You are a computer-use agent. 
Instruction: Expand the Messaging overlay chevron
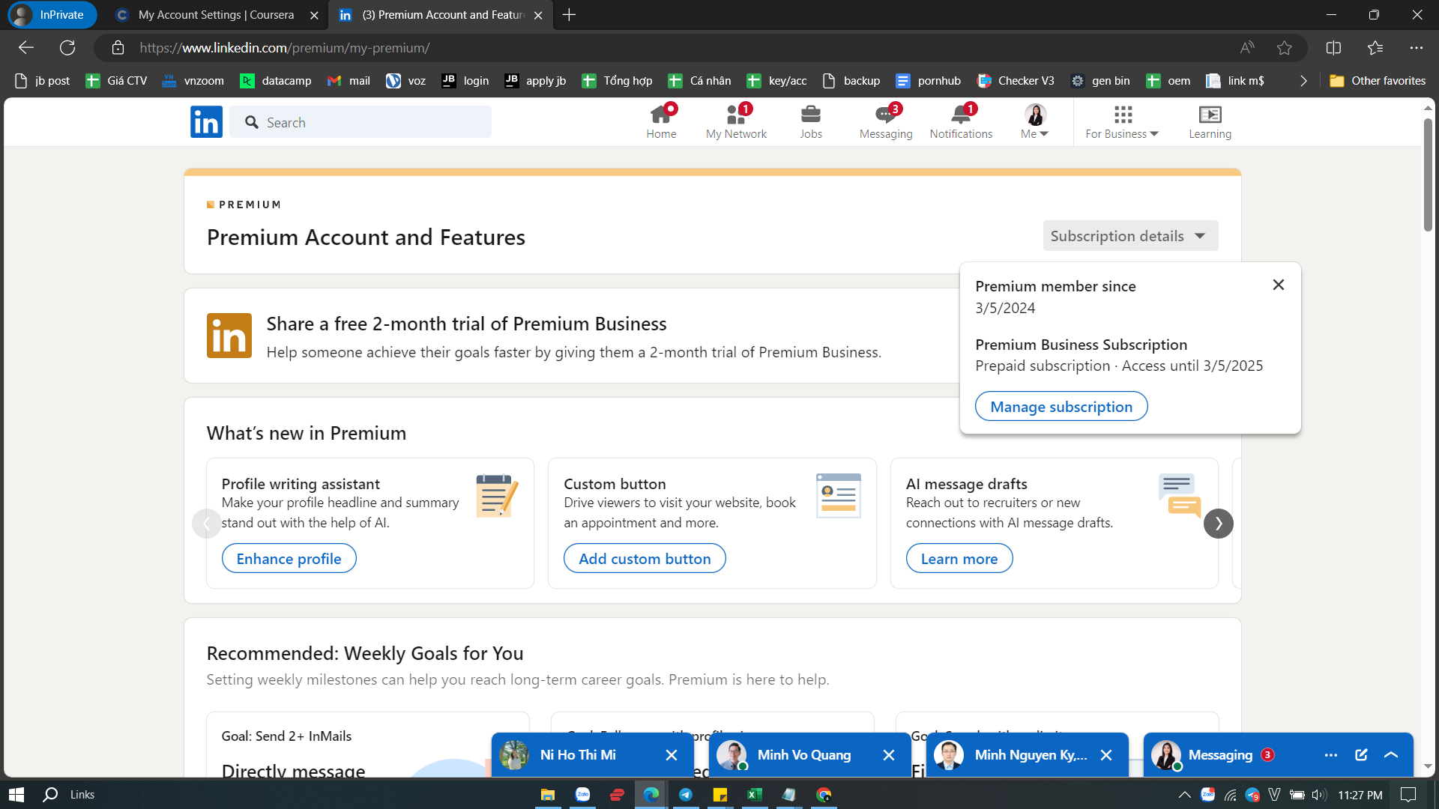tap(1391, 755)
